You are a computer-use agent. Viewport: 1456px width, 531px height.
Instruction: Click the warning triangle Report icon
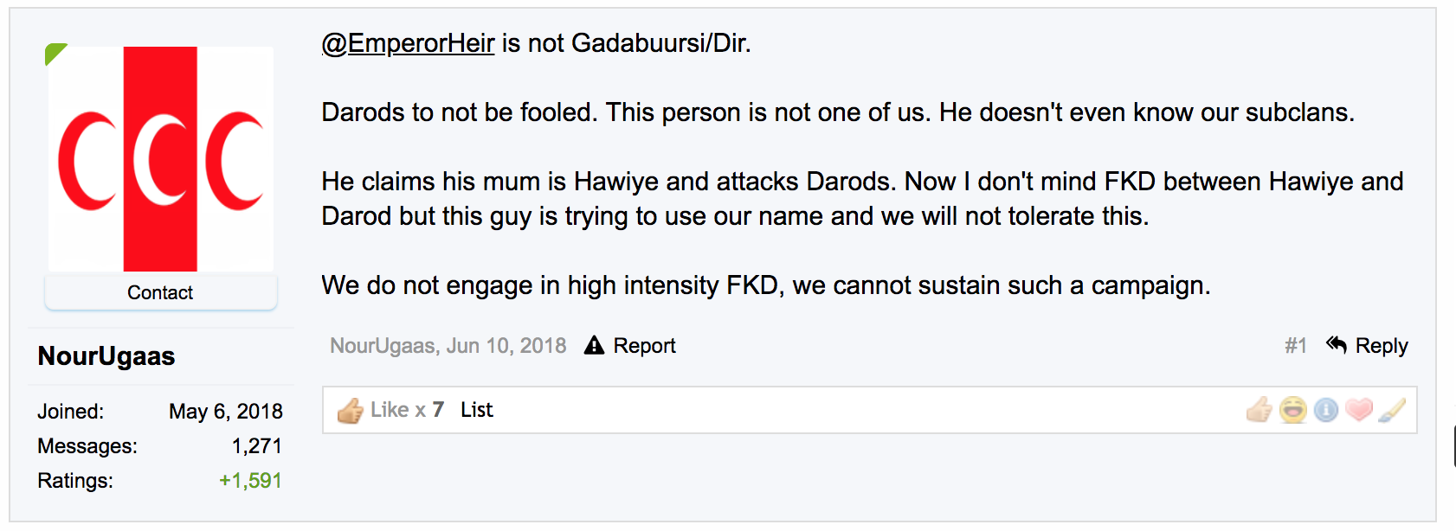point(594,345)
